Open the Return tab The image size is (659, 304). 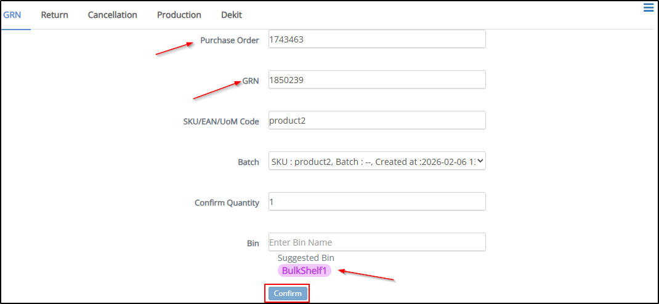click(x=54, y=15)
